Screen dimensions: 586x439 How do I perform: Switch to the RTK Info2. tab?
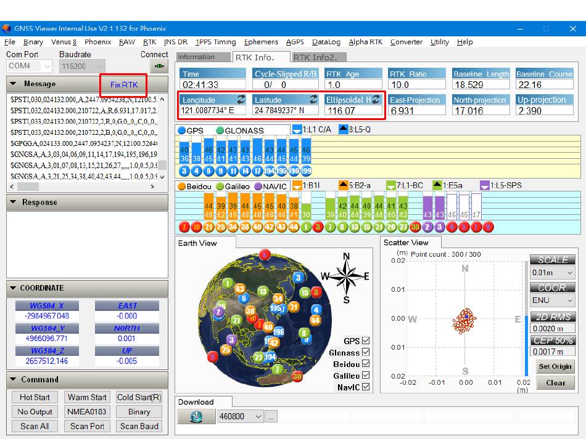[x=318, y=57]
